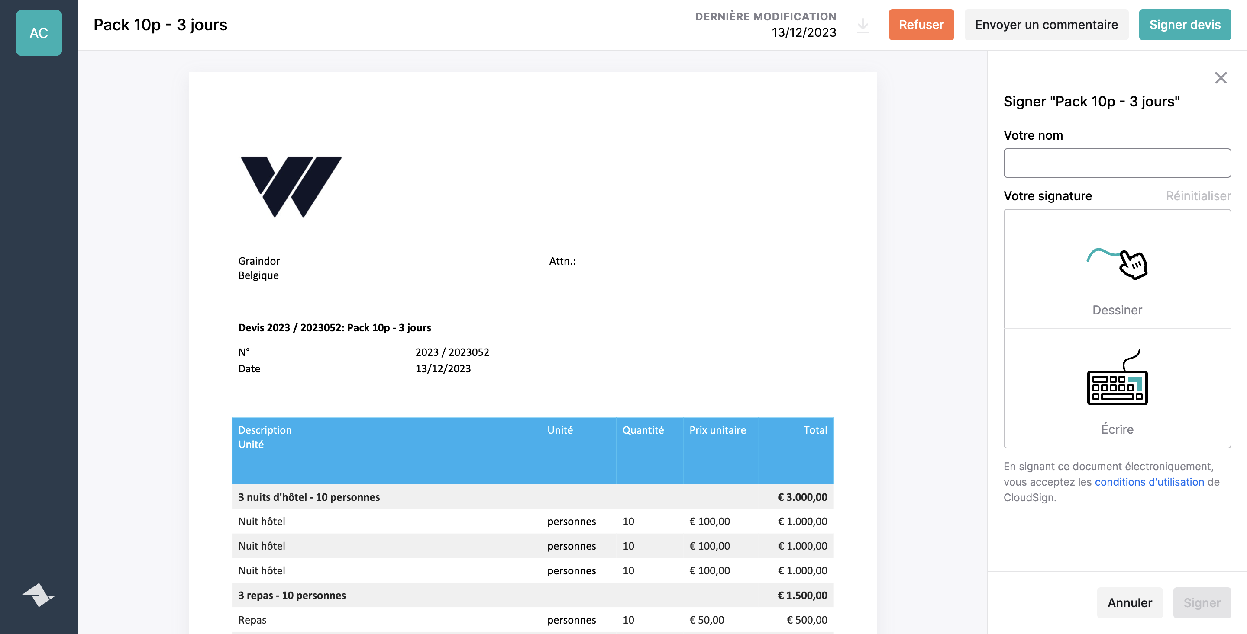Click the 'Graindor' company name
1247x634 pixels.
[259, 261]
